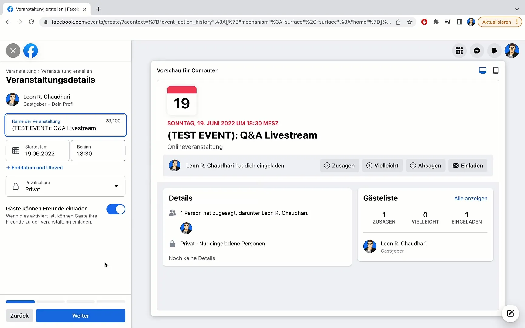This screenshot has height=328, width=525.
Task: Click Leon R. Chaudhari in Gästeliste
Action: point(403,244)
